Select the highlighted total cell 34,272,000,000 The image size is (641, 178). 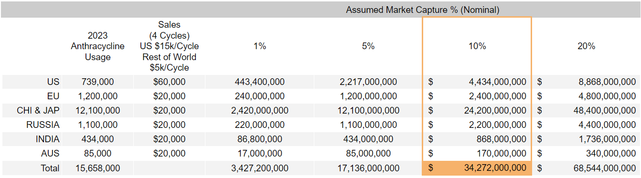click(477, 168)
